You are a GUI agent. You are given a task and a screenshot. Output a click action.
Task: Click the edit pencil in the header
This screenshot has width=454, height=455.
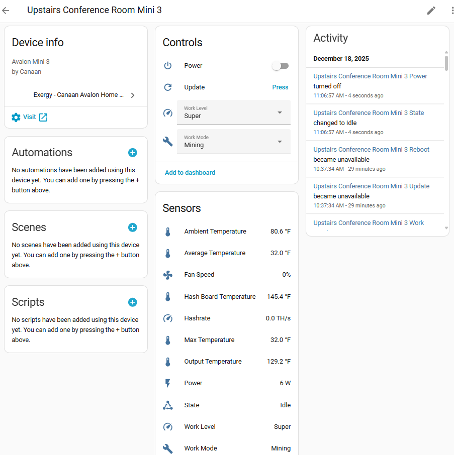(431, 10)
